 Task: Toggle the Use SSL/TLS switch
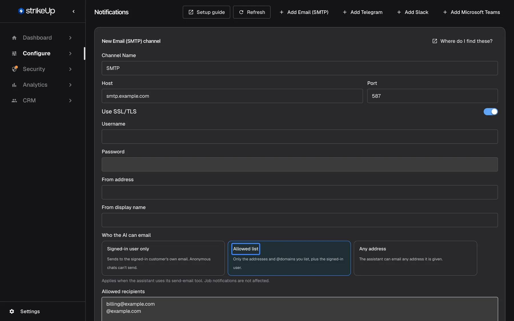coord(491,112)
